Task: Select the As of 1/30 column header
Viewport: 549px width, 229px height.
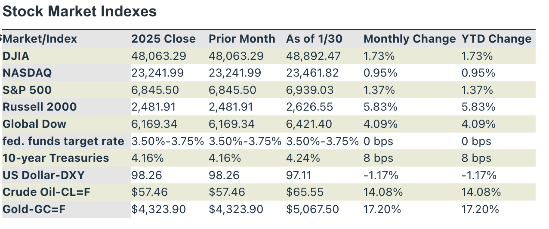Action: (x=314, y=39)
